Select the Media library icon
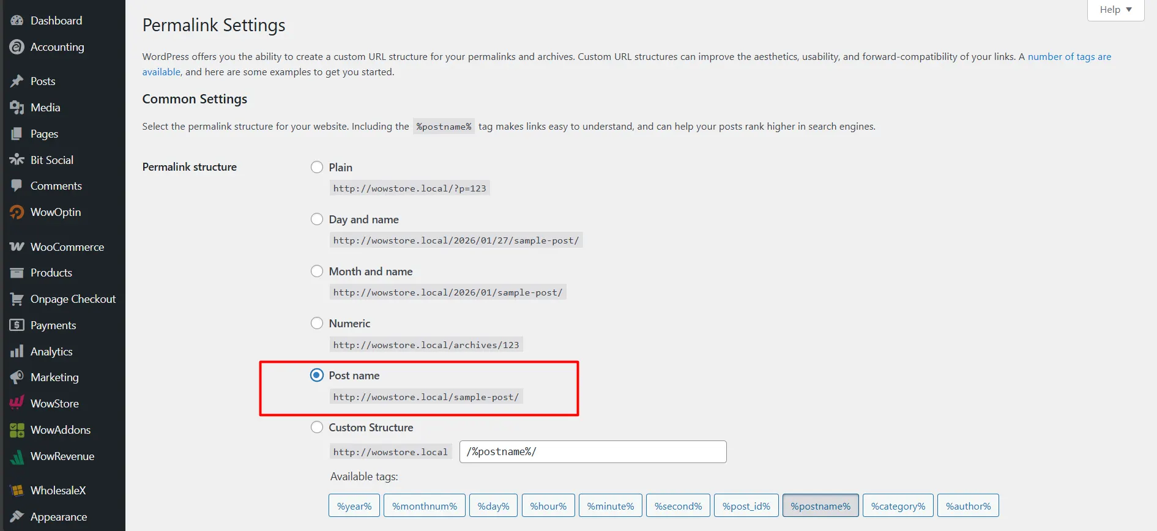 [17, 107]
